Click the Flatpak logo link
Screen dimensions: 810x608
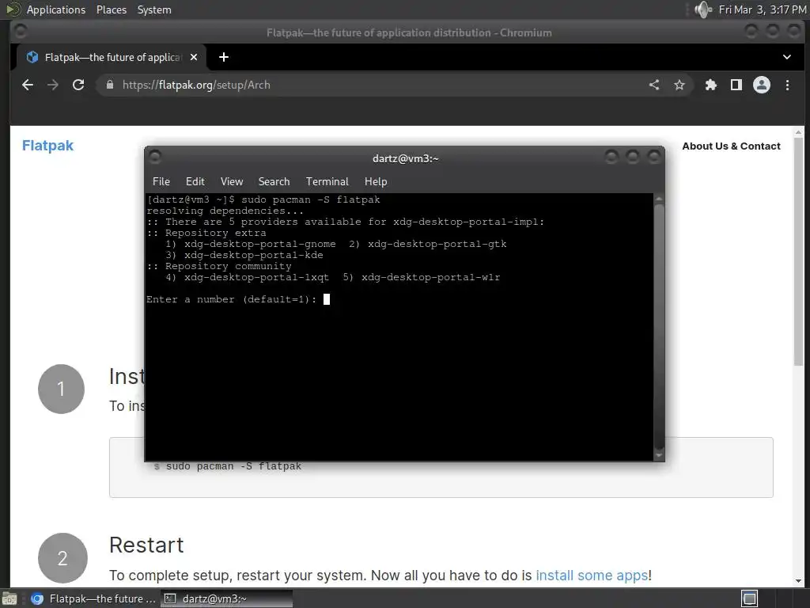tap(47, 146)
